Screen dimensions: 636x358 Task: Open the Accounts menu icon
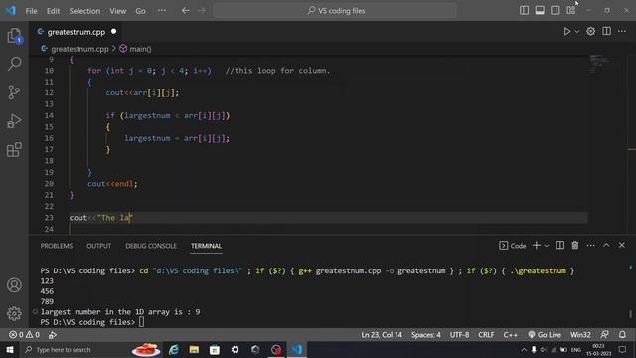[14, 285]
